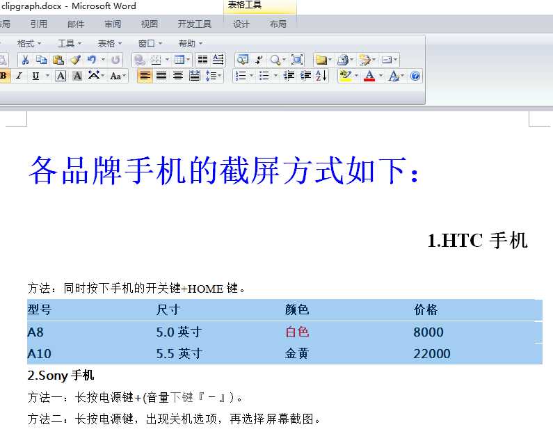Switch to the 邮件 ribbon tab

tap(76, 24)
